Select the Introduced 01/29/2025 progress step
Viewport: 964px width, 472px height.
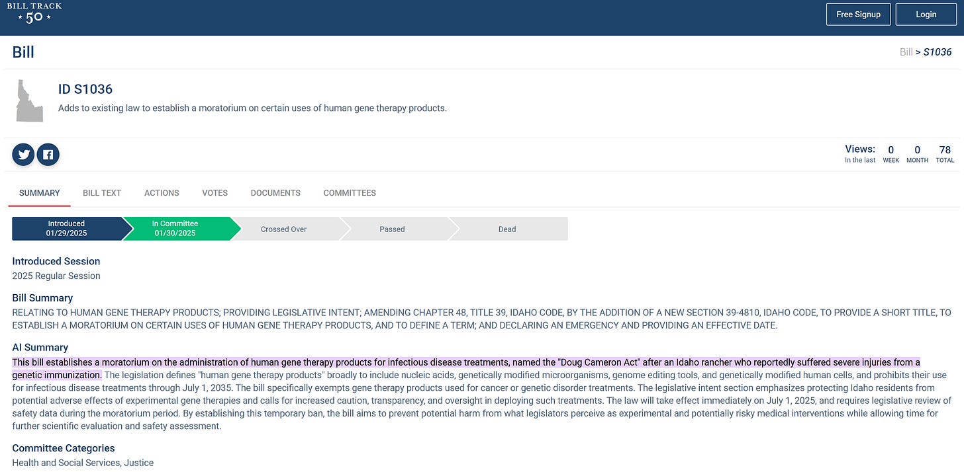(x=66, y=229)
